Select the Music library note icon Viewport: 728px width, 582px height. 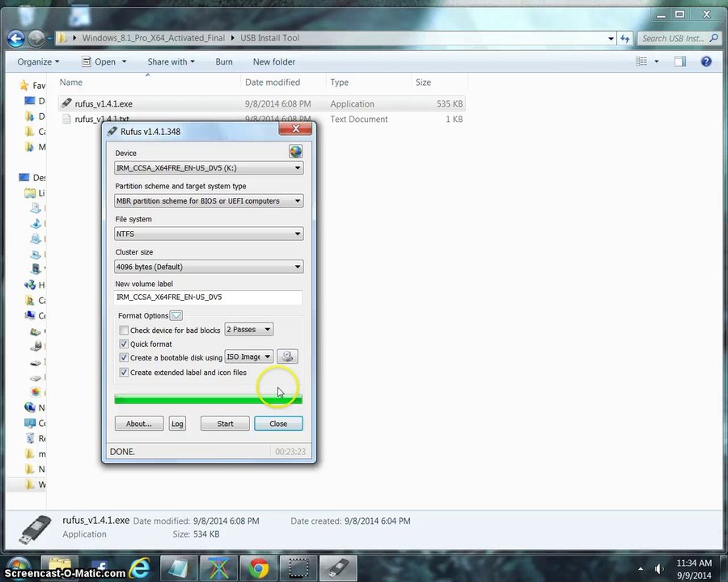point(36,223)
